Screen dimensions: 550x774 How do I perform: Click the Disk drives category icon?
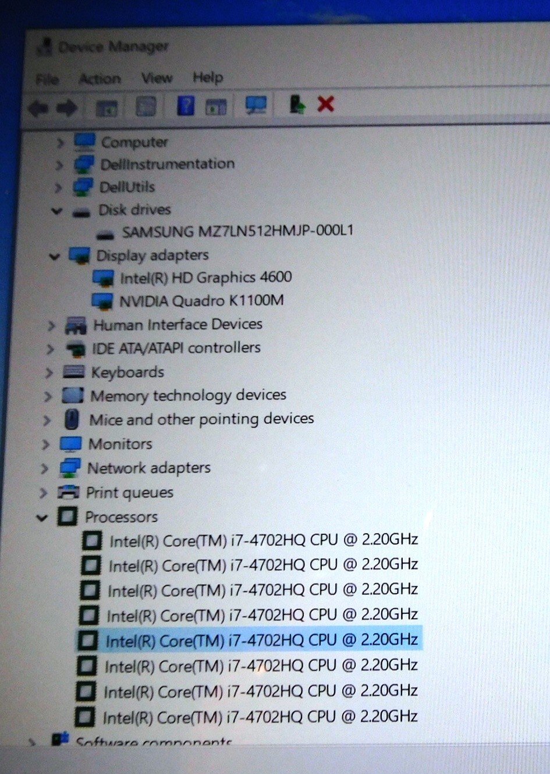coord(81,212)
